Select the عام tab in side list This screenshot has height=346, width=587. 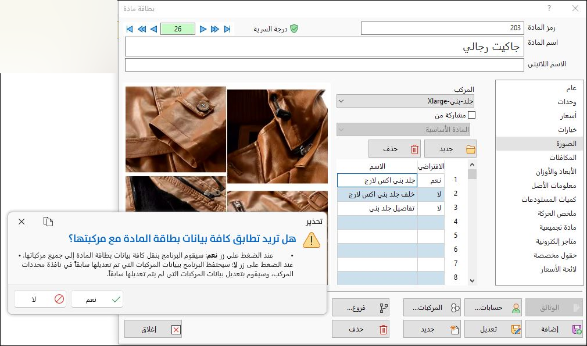(539, 88)
